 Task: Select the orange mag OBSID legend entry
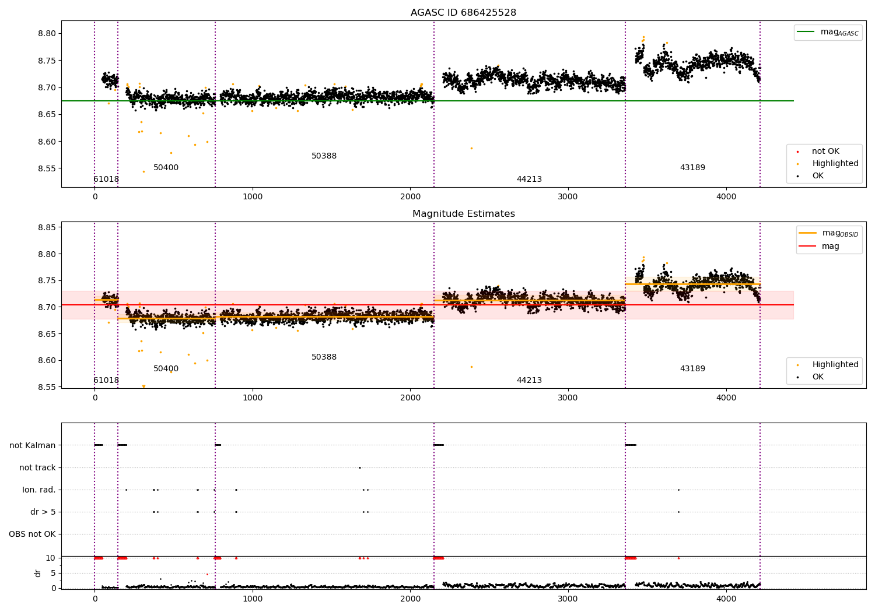point(829,233)
